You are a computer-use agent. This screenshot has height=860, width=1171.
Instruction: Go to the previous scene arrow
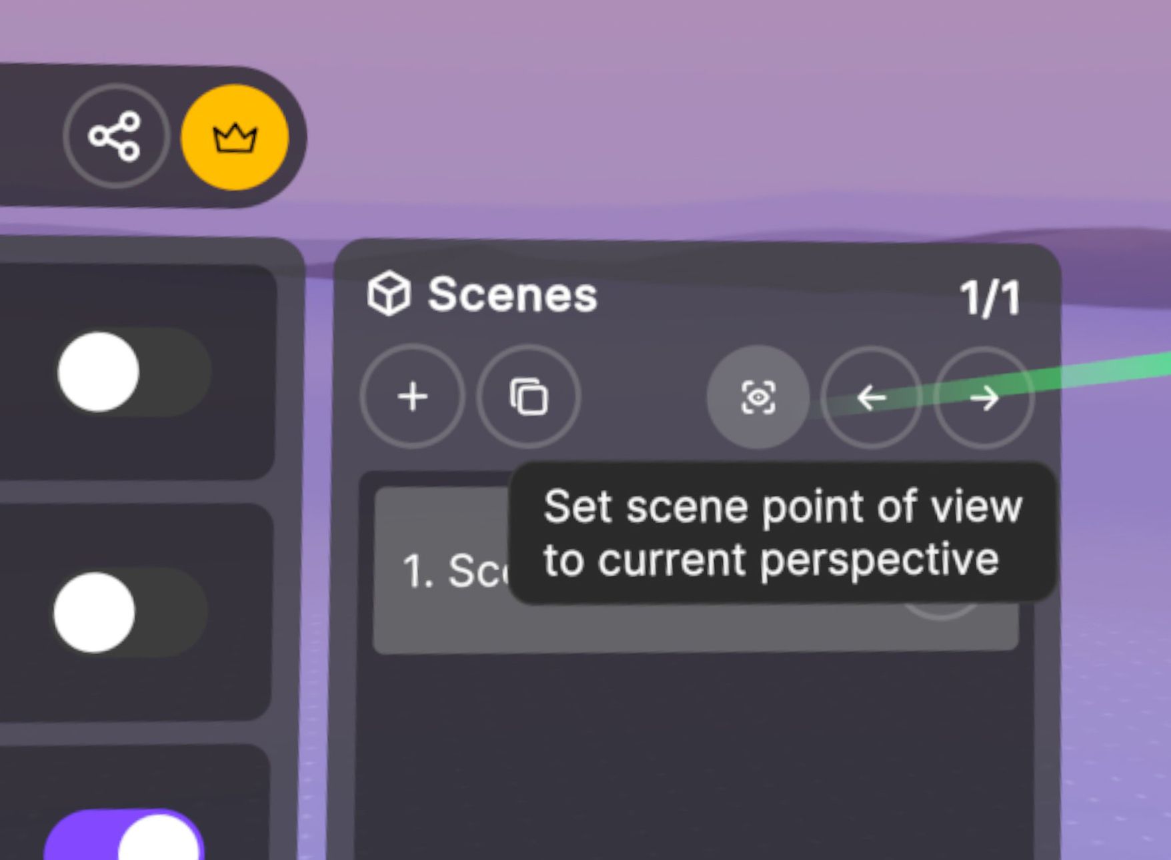pos(871,398)
